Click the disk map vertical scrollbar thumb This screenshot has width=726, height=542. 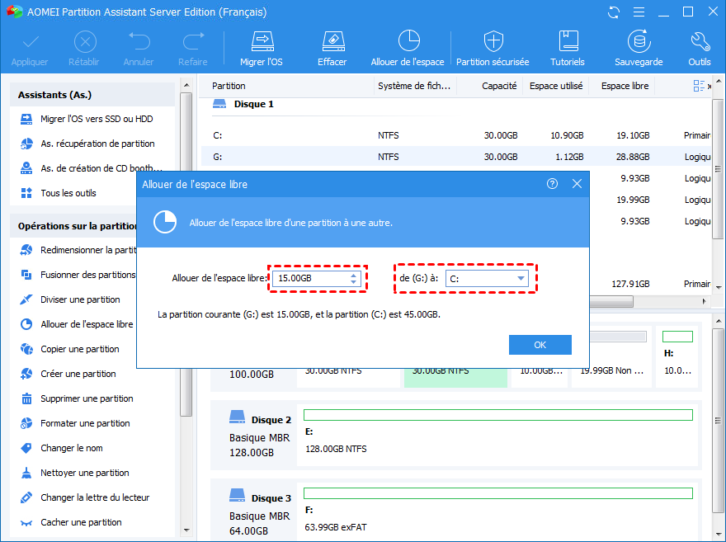tap(718, 420)
